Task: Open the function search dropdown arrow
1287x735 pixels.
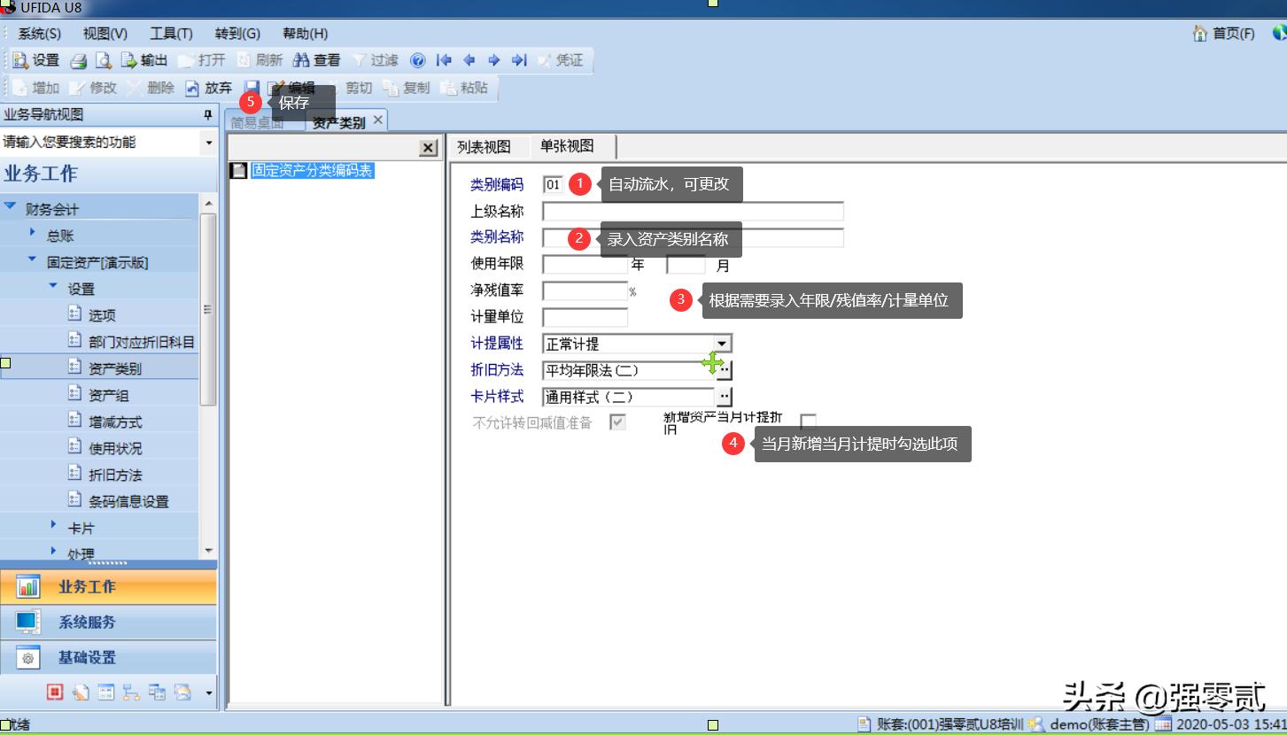Action: pyautogui.click(x=209, y=143)
